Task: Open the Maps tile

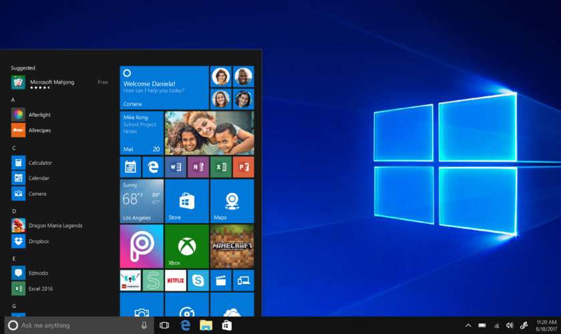Action: pyautogui.click(x=232, y=200)
